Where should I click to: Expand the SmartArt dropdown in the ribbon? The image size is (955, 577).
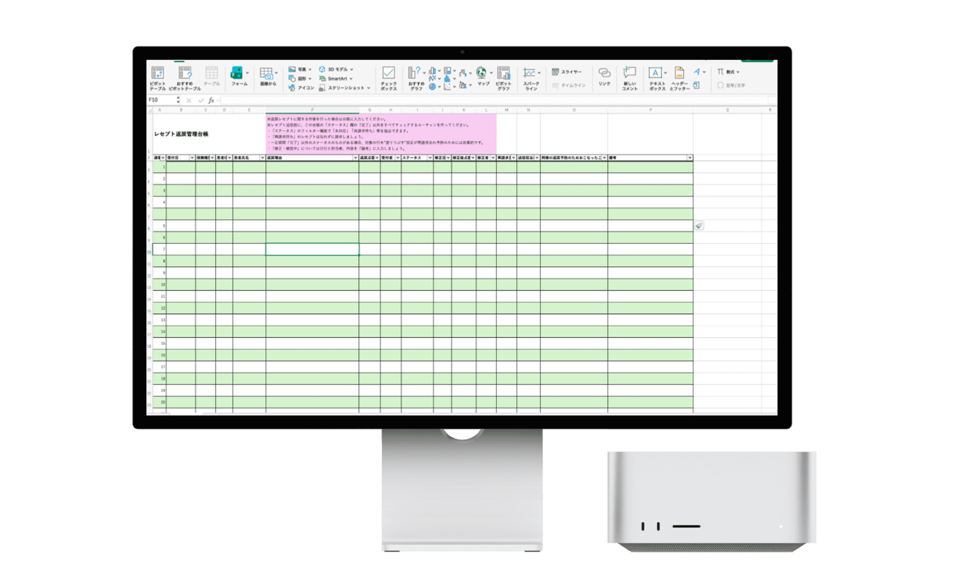pos(351,79)
